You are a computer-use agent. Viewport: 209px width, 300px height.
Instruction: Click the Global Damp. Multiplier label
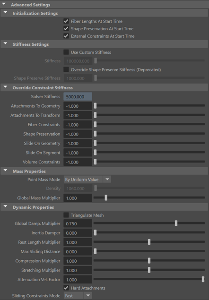[x=37, y=223]
